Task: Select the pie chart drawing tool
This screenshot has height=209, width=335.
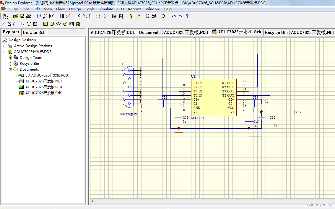Action: tap(65, 24)
